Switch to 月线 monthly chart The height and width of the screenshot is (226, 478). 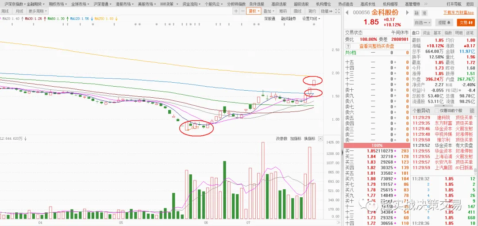pyautogui.click(x=19, y=11)
